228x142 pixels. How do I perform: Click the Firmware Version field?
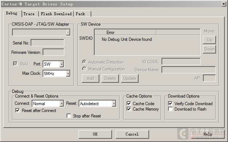click(x=53, y=52)
